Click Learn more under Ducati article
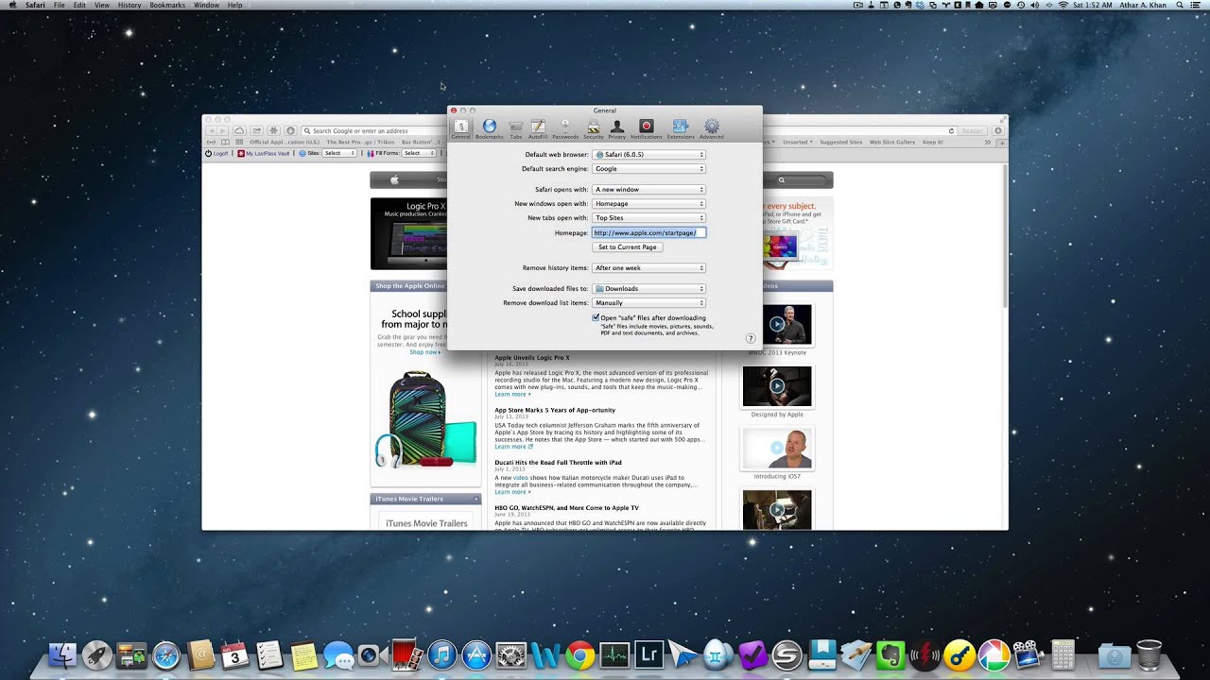The width and height of the screenshot is (1210, 680). coord(512,492)
